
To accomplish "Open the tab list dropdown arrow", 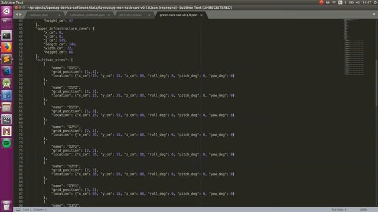I will 374,14.
